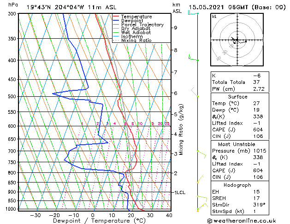Click the StmDir value 319°

click(259, 205)
